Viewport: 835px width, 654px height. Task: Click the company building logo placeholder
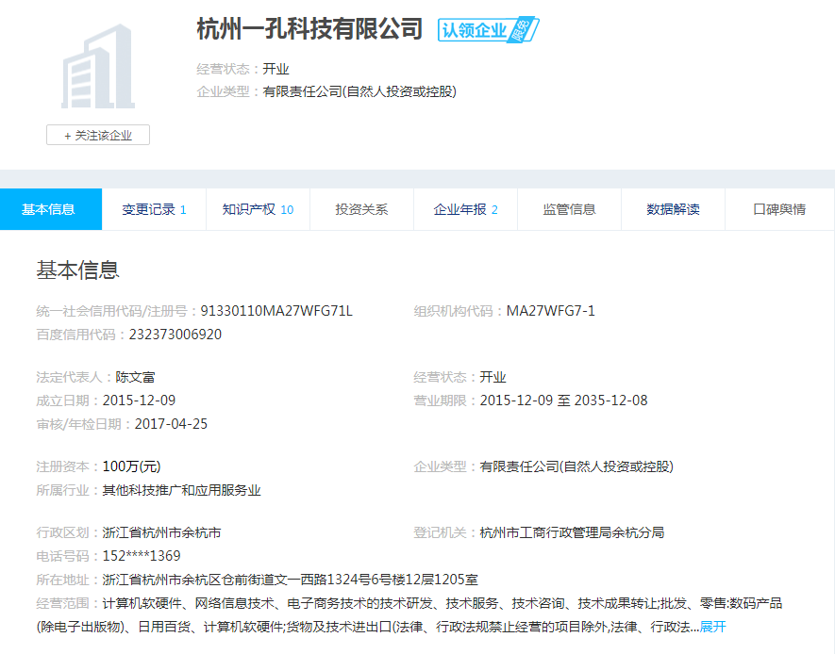click(x=97, y=66)
